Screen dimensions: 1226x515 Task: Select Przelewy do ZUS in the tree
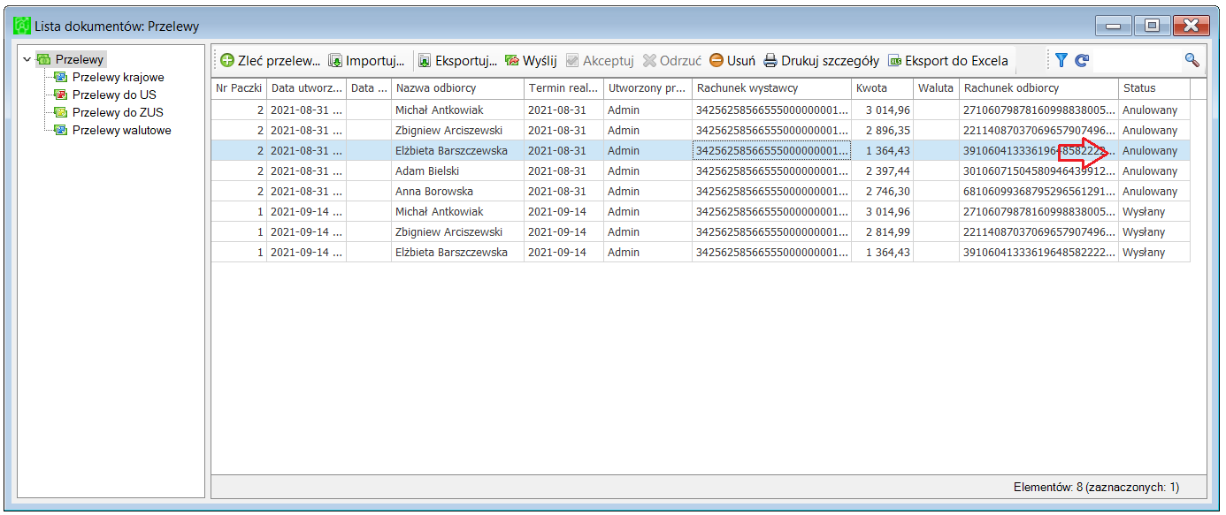tap(118, 113)
